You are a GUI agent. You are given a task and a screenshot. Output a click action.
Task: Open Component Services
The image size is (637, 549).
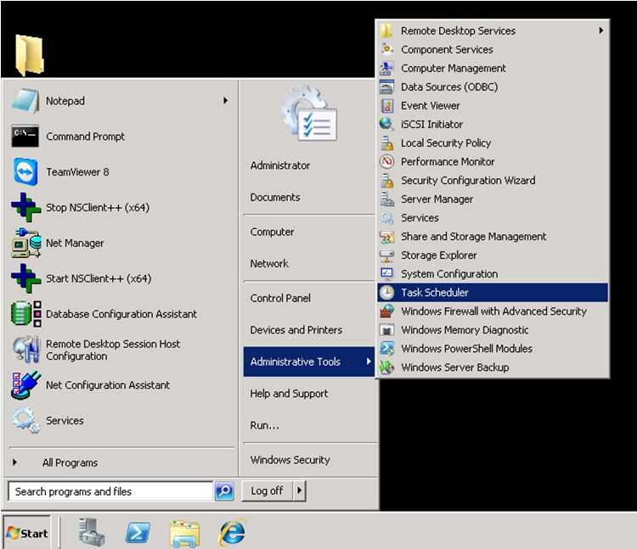pos(493,49)
